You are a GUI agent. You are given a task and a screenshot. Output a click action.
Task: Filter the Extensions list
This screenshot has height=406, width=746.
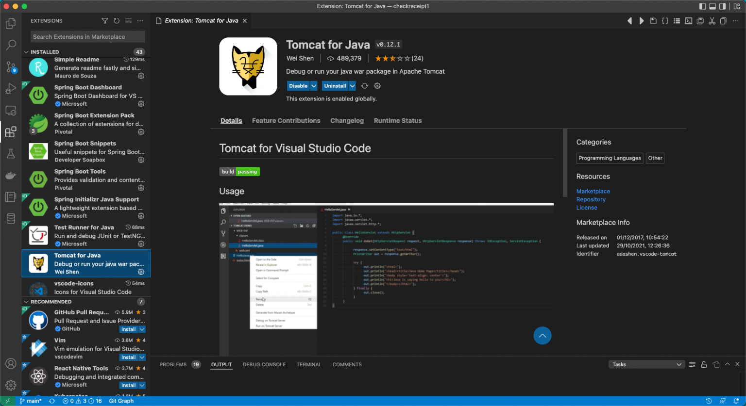tap(104, 20)
